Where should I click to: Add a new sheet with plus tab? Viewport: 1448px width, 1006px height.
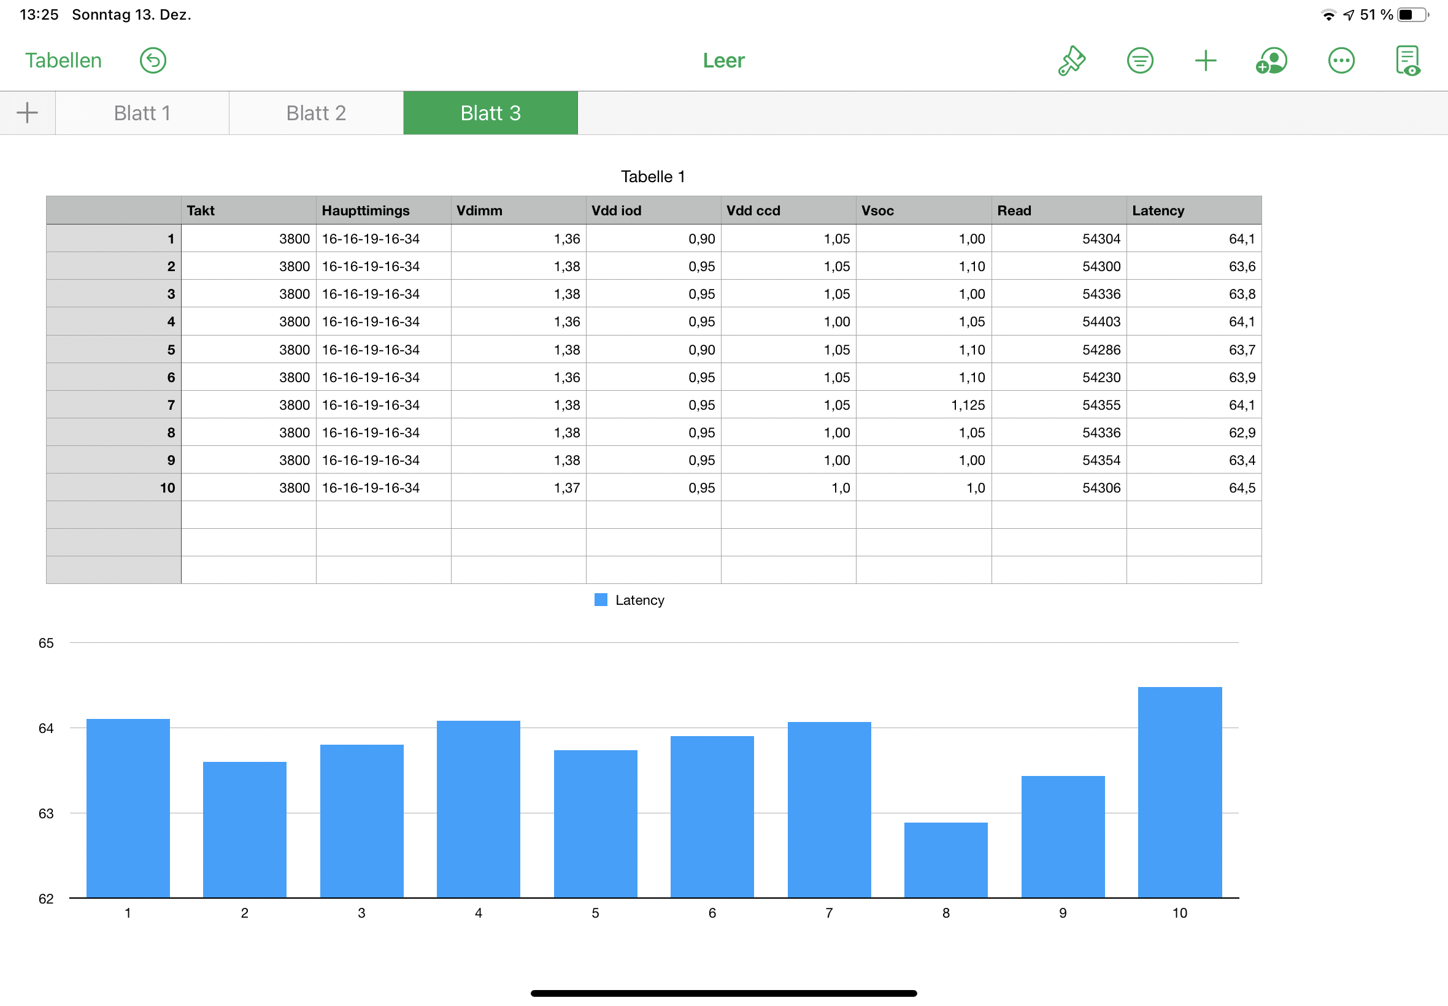click(x=27, y=113)
